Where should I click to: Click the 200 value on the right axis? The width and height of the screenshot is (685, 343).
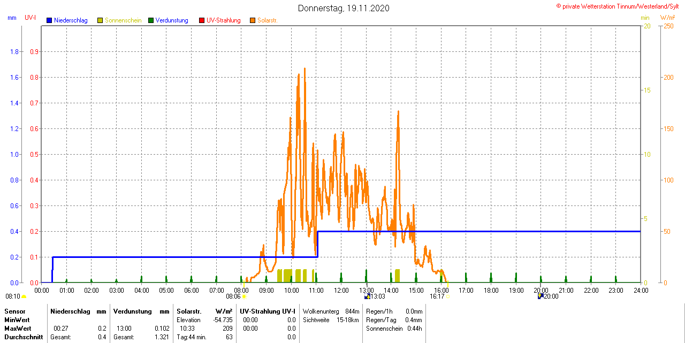point(668,78)
